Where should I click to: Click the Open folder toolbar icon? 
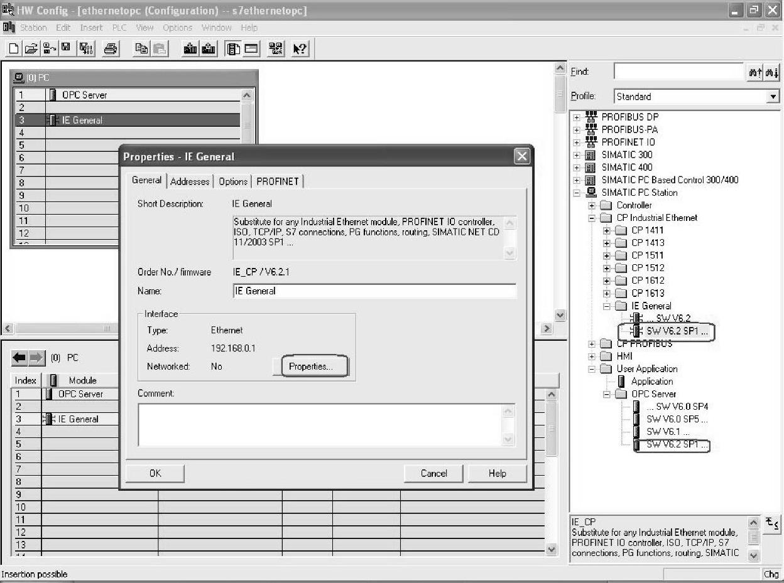tap(31, 48)
